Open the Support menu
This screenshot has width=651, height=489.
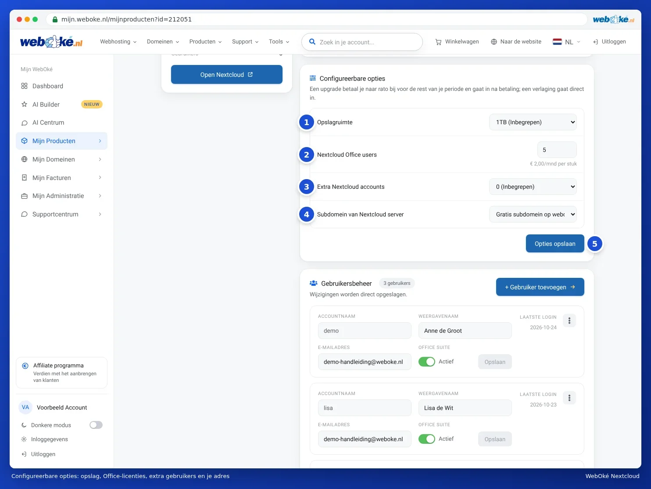click(246, 42)
